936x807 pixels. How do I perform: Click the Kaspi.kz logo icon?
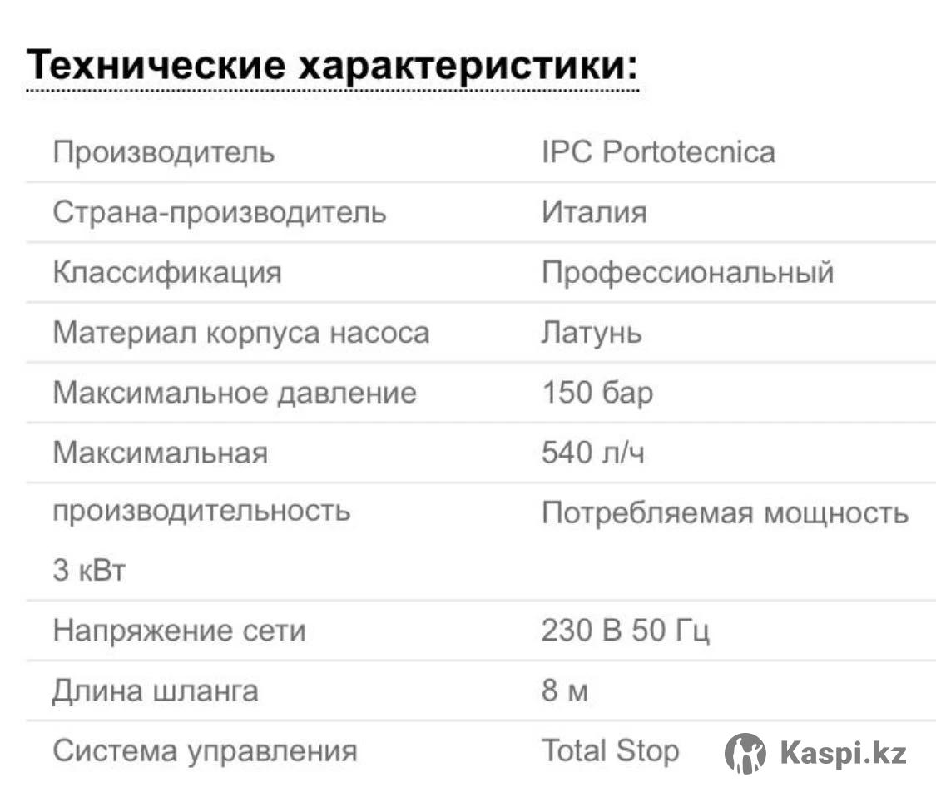745,753
